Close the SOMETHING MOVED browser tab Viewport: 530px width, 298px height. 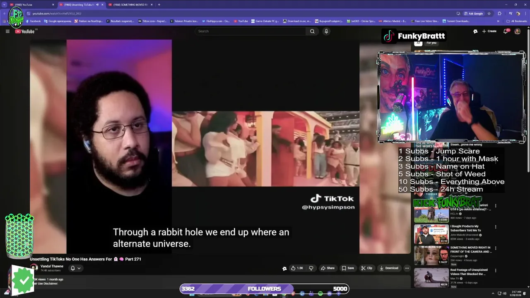coord(152,5)
